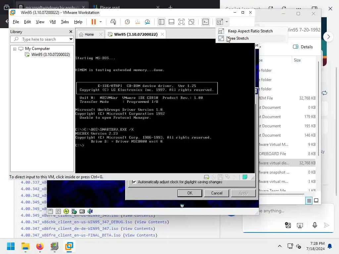Expand the stretch mode dropdown arrow

(x=226, y=22)
